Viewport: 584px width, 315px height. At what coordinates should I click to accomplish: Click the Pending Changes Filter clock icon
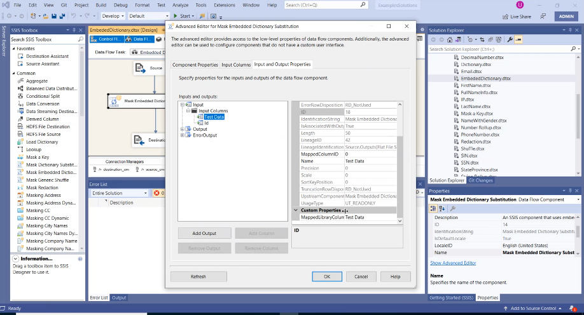tap(470, 39)
